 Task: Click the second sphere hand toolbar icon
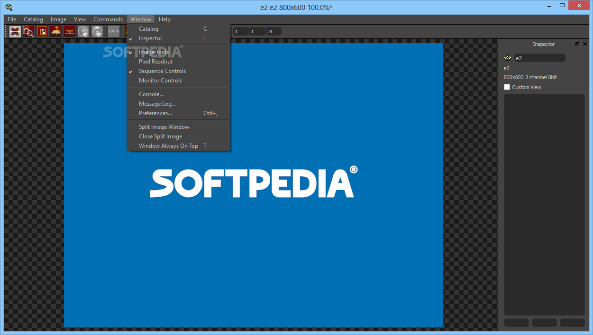pyautogui.click(x=97, y=31)
